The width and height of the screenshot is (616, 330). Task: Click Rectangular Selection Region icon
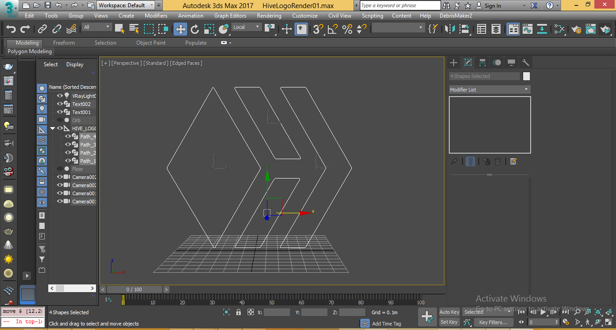point(149,29)
